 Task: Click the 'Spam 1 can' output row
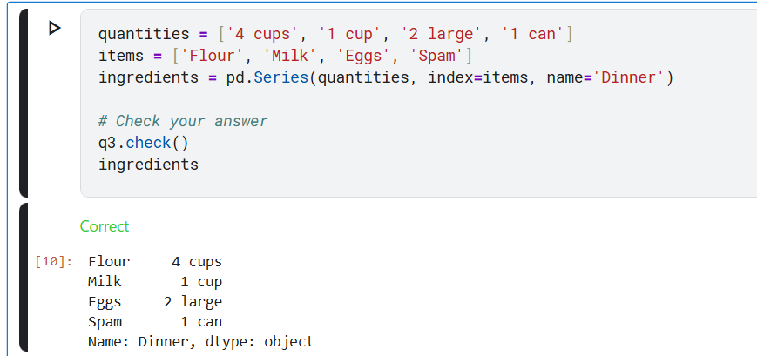[x=155, y=322]
